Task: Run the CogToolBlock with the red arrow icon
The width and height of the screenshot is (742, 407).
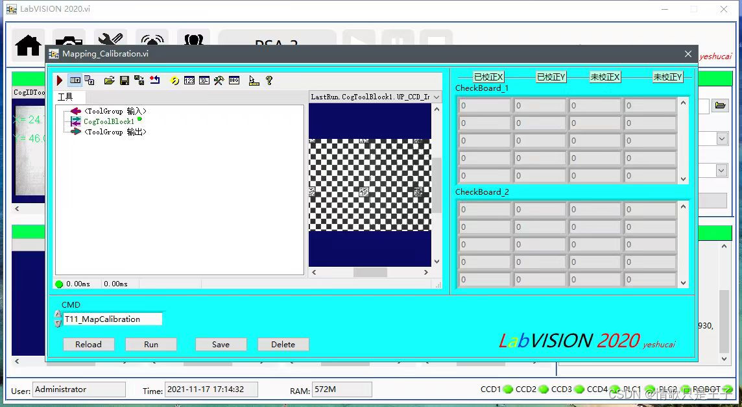Action: [x=60, y=80]
